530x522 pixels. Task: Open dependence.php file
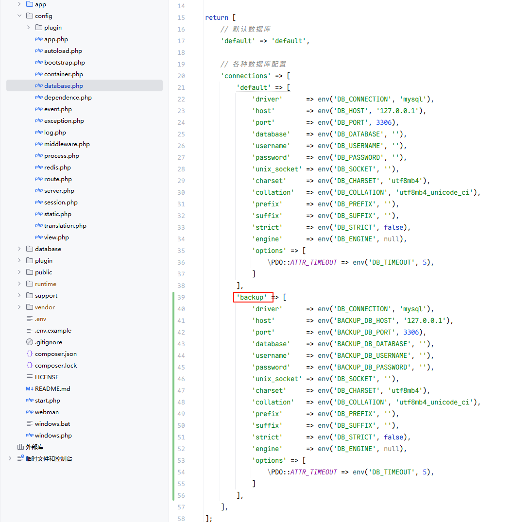click(68, 97)
